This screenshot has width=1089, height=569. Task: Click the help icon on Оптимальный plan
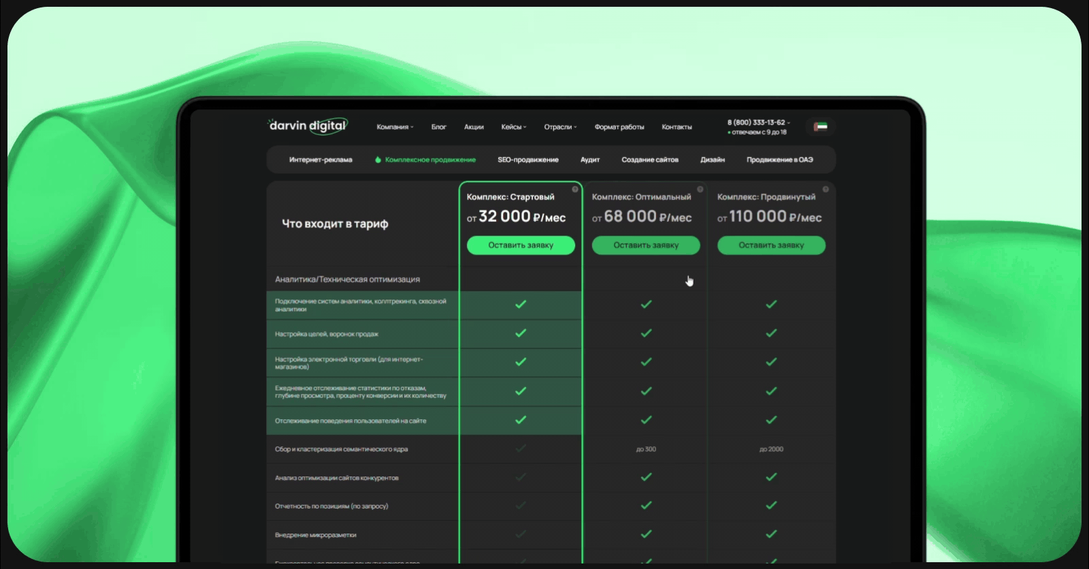[x=700, y=189]
